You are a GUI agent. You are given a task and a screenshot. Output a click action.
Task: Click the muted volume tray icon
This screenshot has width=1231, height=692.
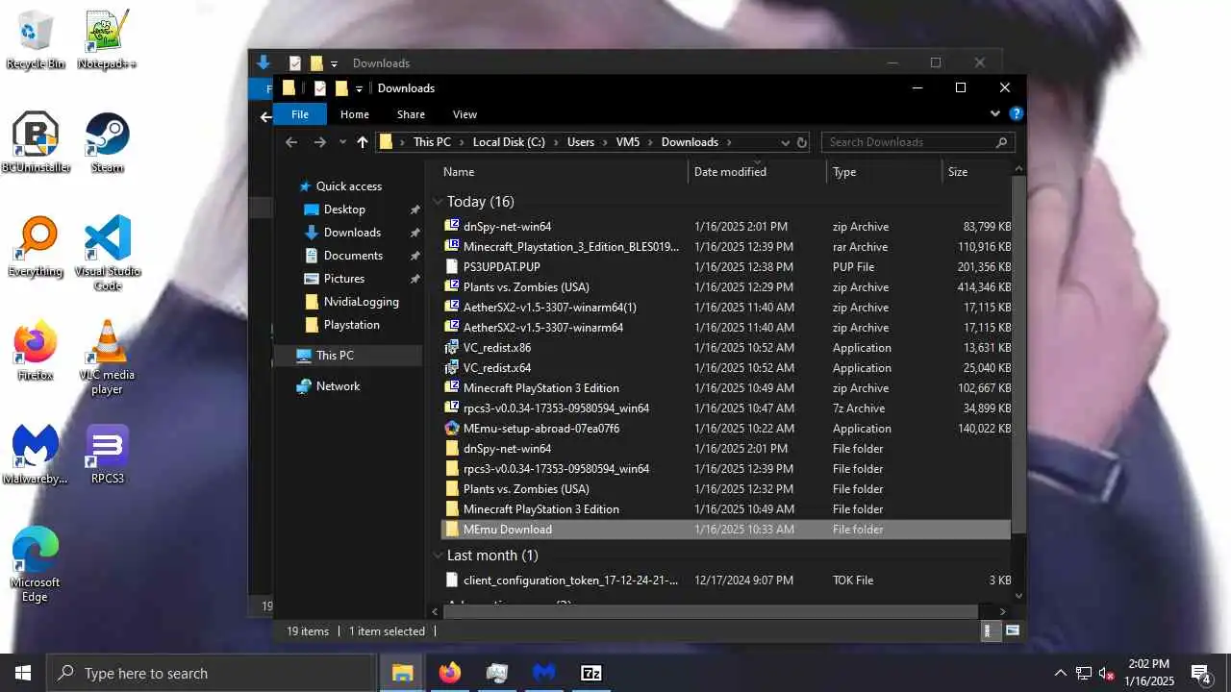click(x=1107, y=673)
